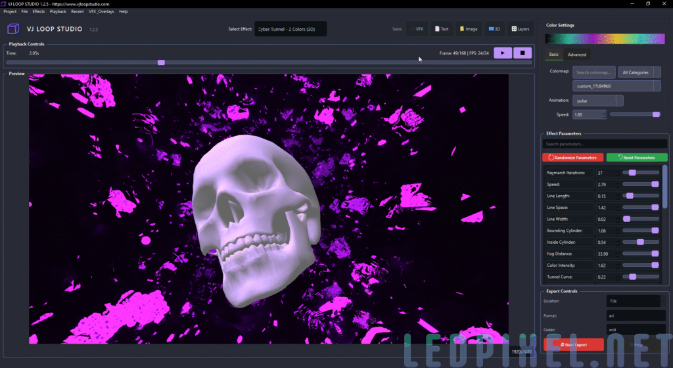Open the Text tool
This screenshot has height=368, width=673.
point(441,29)
